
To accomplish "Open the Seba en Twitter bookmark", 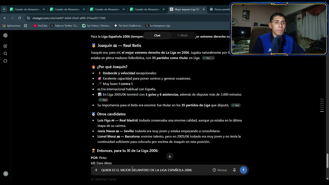I will 65,26.
